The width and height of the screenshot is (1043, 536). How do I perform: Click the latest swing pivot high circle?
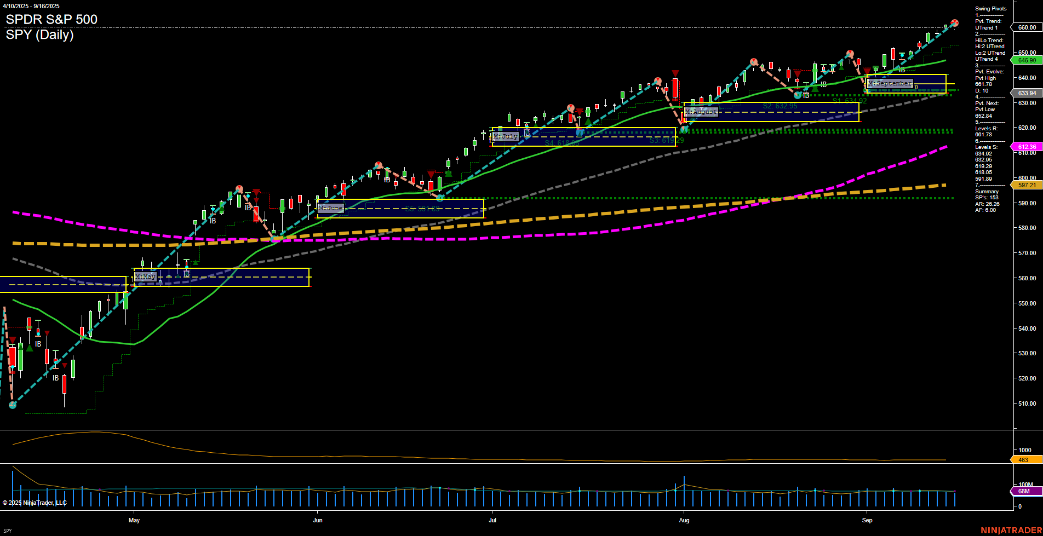[954, 23]
